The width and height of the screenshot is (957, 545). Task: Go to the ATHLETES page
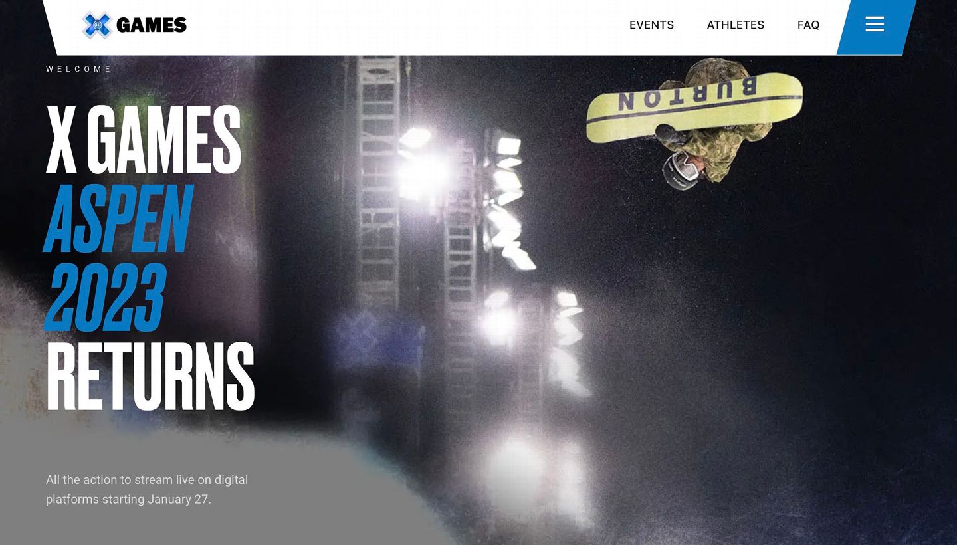point(735,25)
